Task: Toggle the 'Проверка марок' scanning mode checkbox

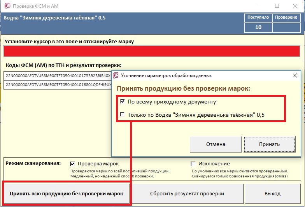Action: pyautogui.click(x=72, y=164)
